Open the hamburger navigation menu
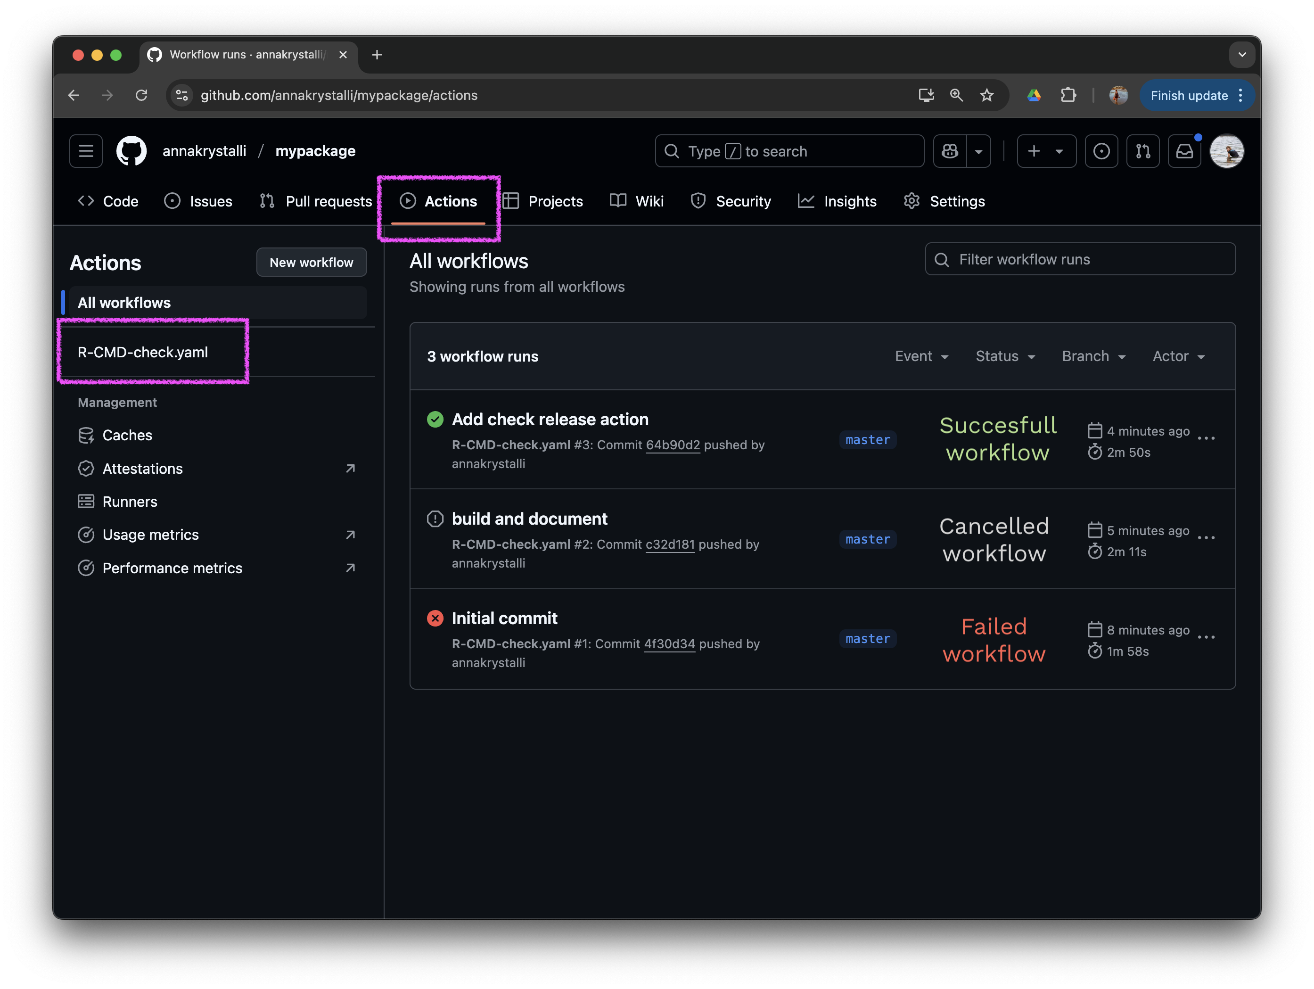This screenshot has width=1314, height=989. point(85,151)
